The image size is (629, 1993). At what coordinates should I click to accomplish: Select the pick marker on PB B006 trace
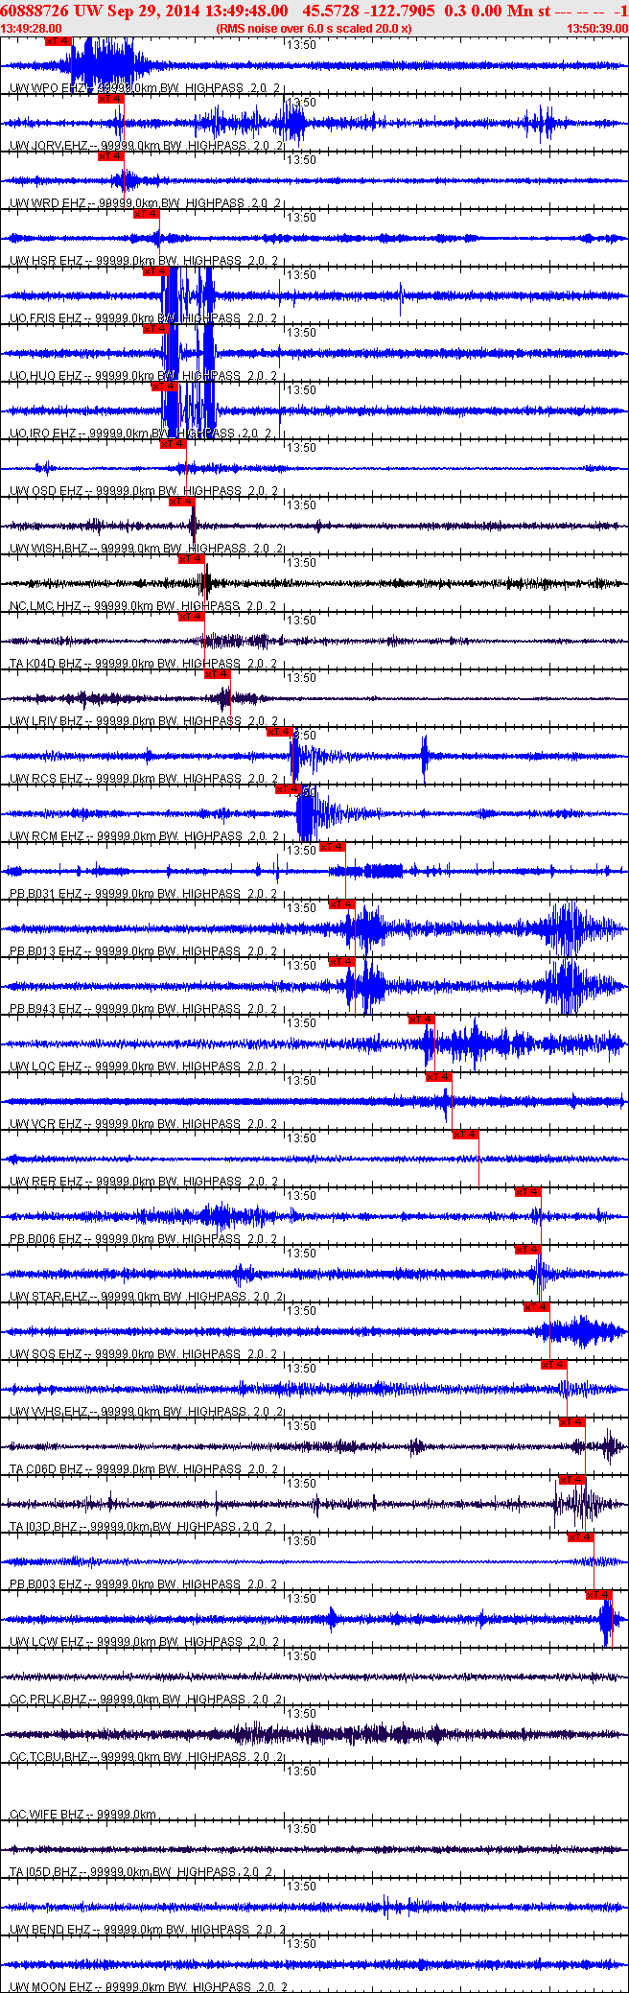coord(527,1192)
